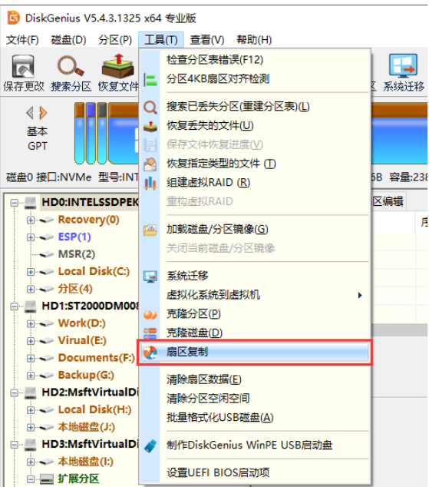This screenshot has width=429, height=487.
Task: Click the recover lost files menu icon
Action: point(150,127)
